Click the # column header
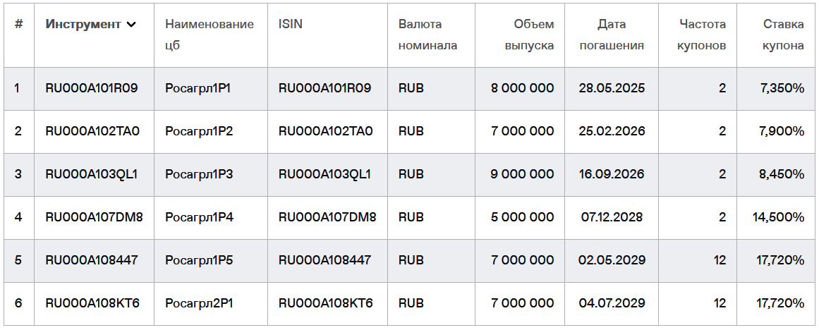The width and height of the screenshot is (819, 330). [x=18, y=24]
